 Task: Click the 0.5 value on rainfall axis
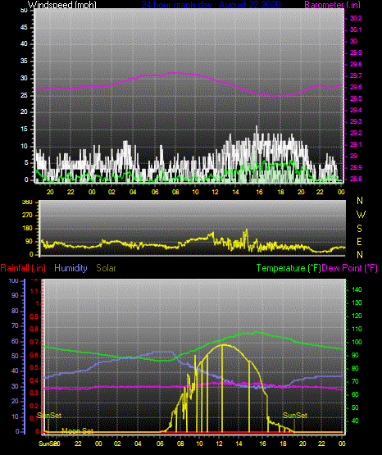tap(34, 367)
